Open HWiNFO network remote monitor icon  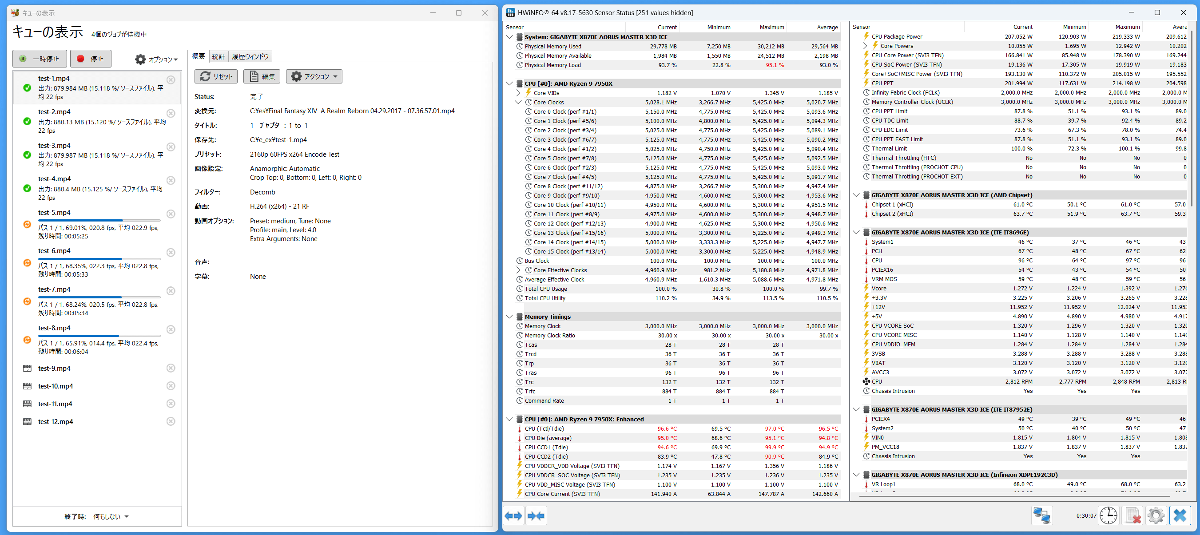click(1041, 516)
